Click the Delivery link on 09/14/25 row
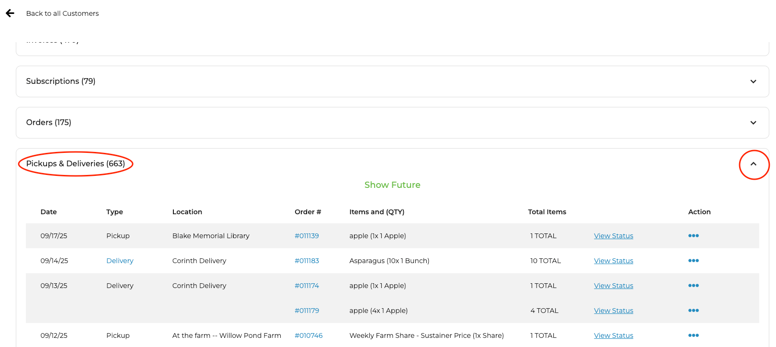 click(x=120, y=261)
